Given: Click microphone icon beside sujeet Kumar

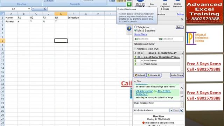Looking at the screenshot, I should [x=135, y=57].
